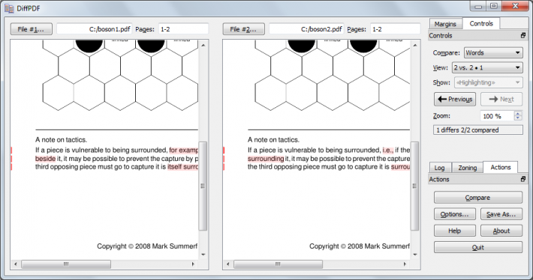Open the Show Highlighting dropdown
533x280 pixels.
pyautogui.click(x=489, y=82)
